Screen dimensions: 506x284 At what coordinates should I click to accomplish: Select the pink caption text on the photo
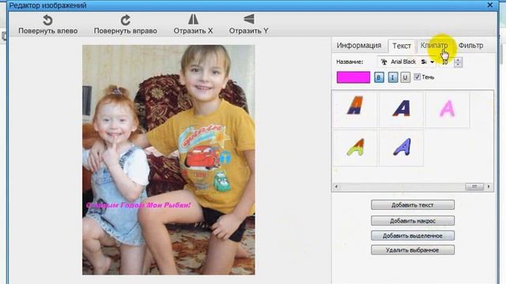(x=138, y=205)
